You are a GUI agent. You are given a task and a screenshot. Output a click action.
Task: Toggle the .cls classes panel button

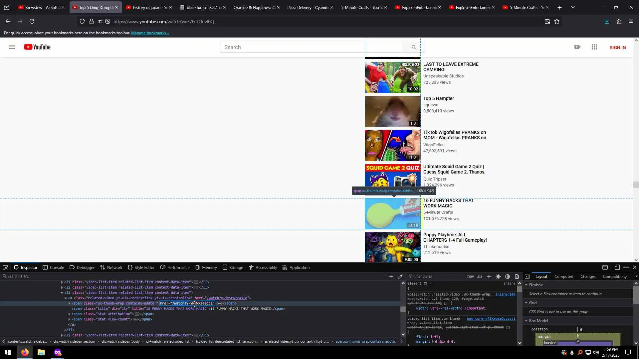tap(480, 277)
